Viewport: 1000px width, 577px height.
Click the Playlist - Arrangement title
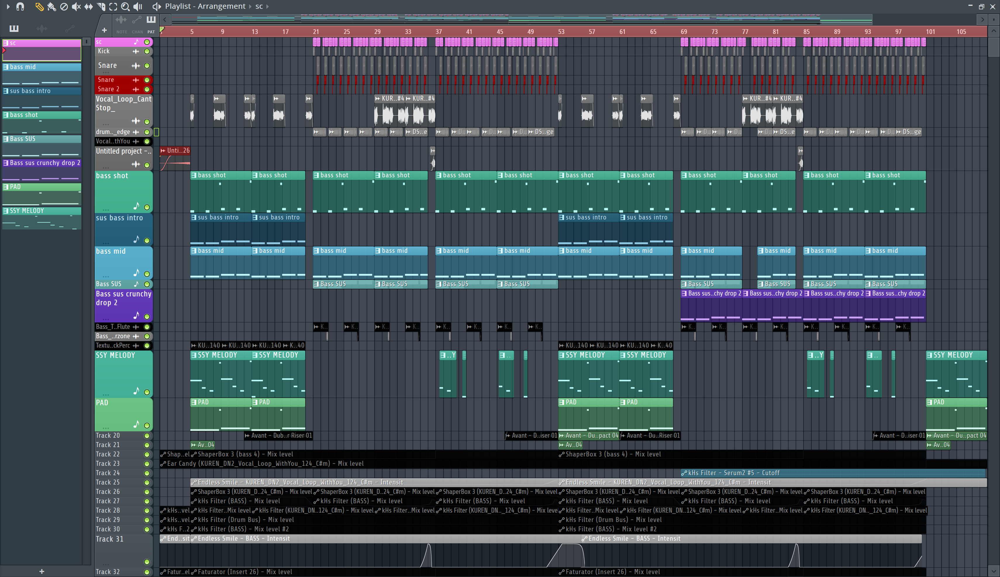205,6
